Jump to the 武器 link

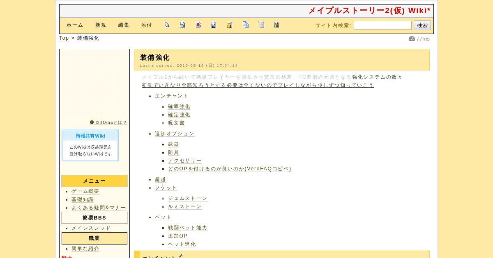[x=173, y=144]
